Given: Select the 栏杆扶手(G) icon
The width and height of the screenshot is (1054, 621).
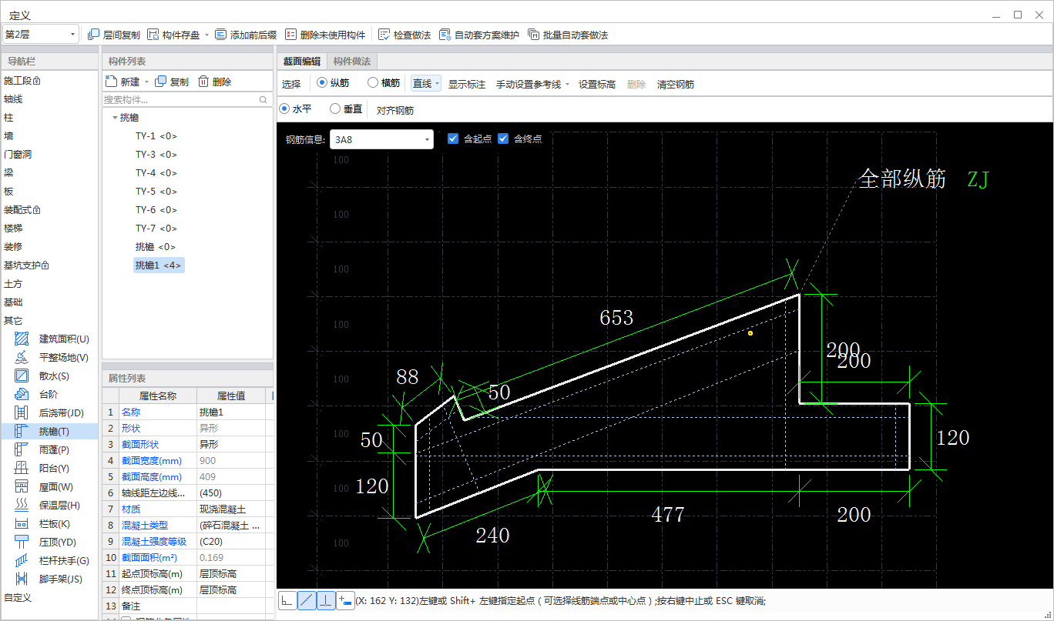Looking at the screenshot, I should [22, 560].
